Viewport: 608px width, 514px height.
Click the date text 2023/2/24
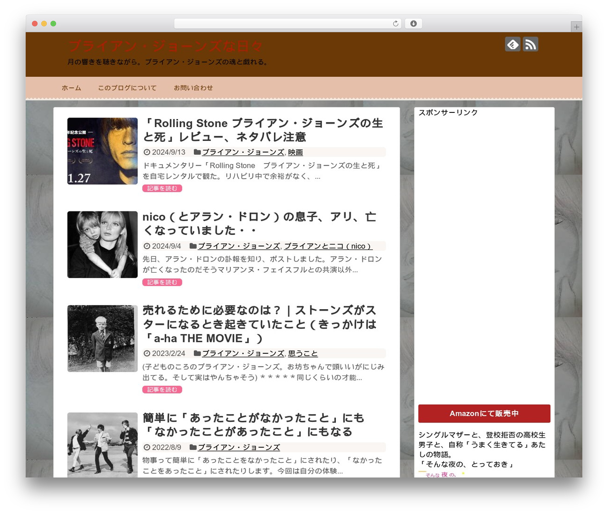(x=169, y=353)
